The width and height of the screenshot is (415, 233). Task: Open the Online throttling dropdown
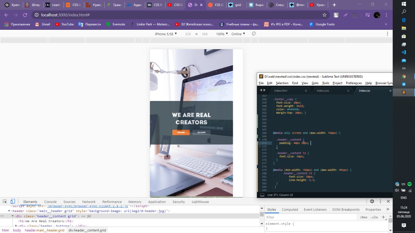(238, 34)
